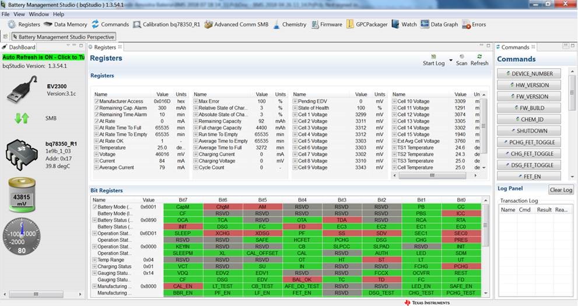Click the Start Log icon

[433, 57]
